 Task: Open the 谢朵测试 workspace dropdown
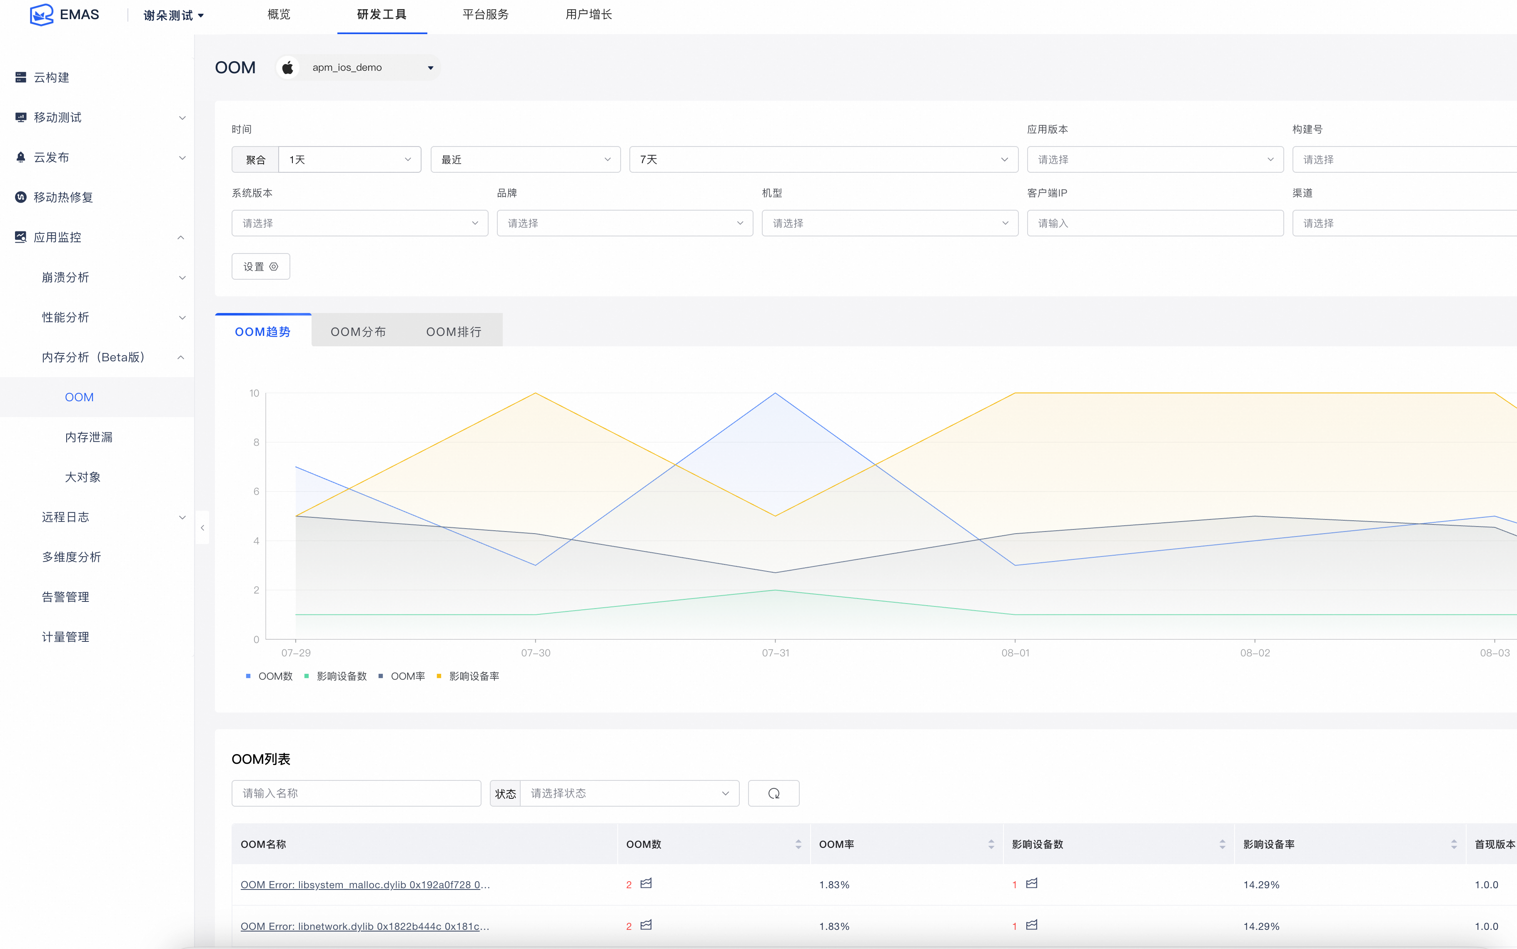point(174,15)
